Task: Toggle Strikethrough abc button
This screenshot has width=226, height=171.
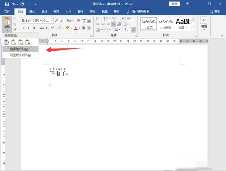Action: [x=42, y=28]
